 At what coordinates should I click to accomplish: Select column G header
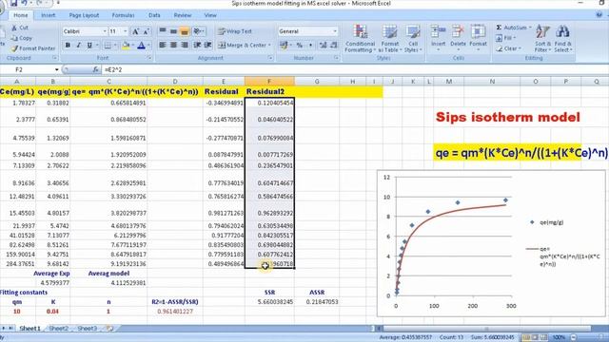317,82
